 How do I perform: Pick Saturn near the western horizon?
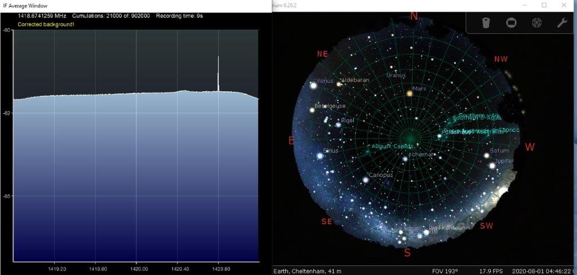click(487, 156)
